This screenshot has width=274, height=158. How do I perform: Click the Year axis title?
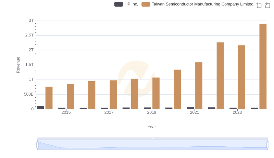152,127
